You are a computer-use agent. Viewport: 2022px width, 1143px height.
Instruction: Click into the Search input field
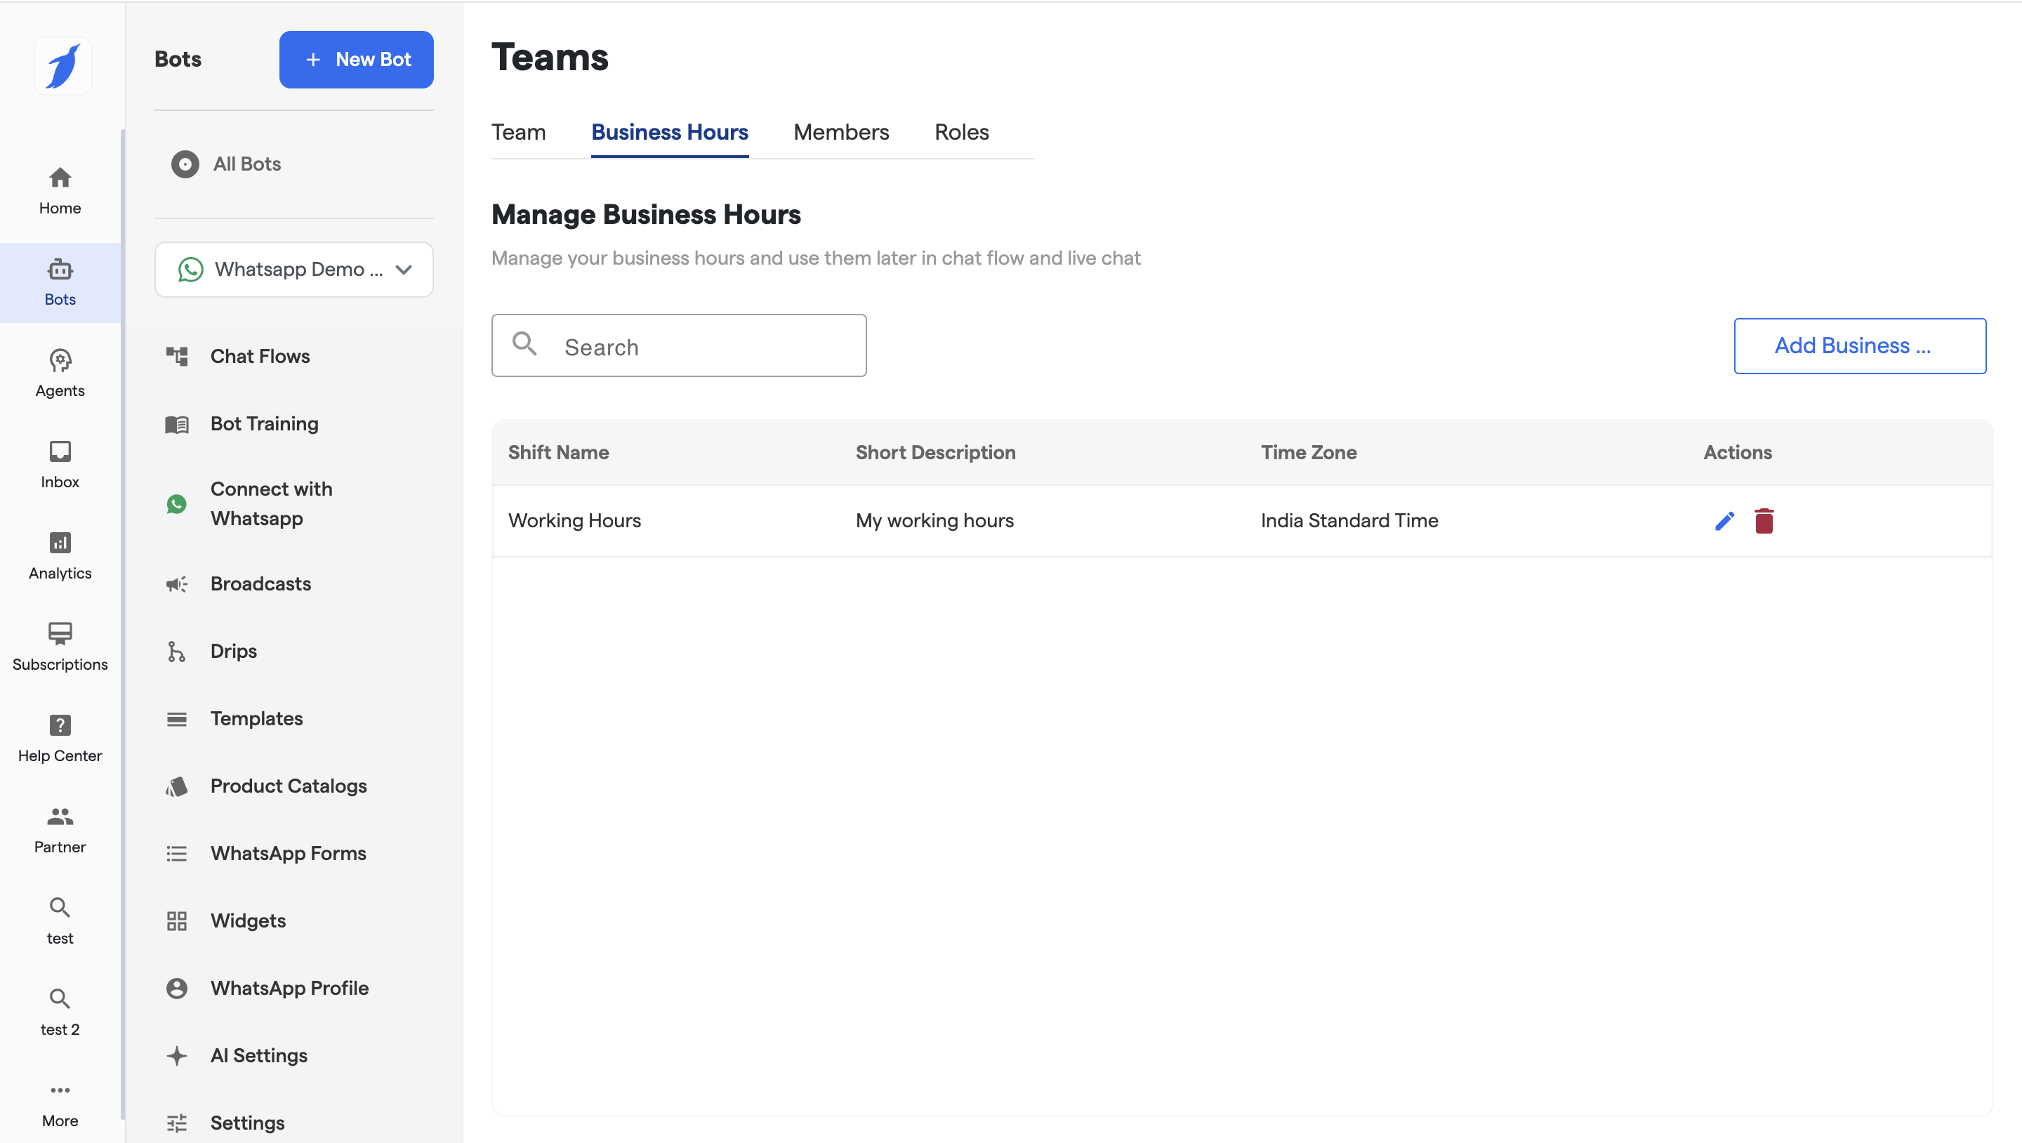click(706, 346)
